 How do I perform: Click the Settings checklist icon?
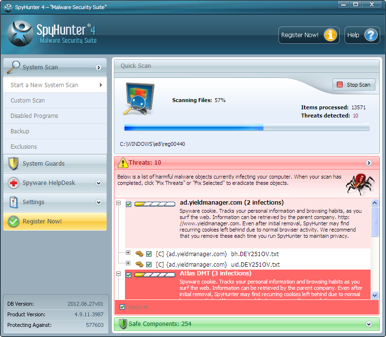(14, 202)
